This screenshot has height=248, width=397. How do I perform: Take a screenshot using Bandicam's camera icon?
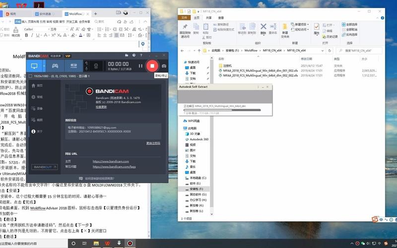coord(164,66)
